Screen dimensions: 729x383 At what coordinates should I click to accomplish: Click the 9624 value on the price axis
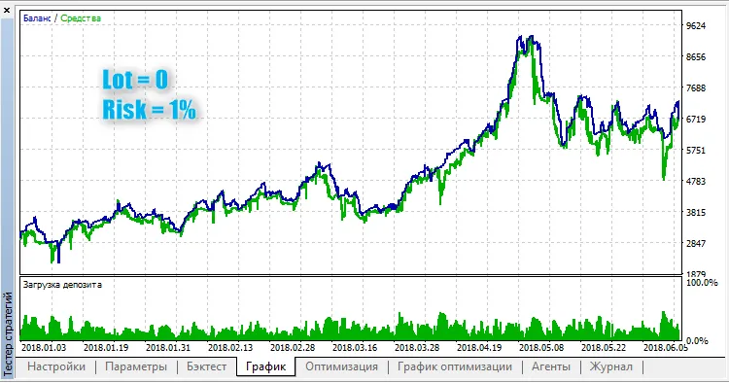pos(696,26)
